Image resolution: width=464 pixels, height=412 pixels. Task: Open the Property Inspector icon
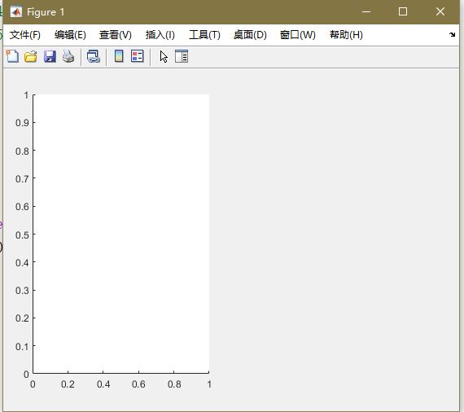(182, 56)
